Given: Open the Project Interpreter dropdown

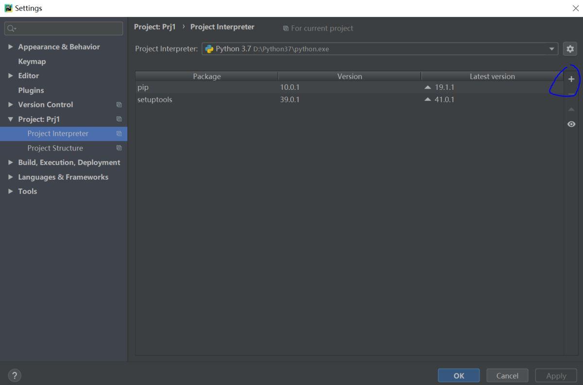Looking at the screenshot, I should point(551,49).
